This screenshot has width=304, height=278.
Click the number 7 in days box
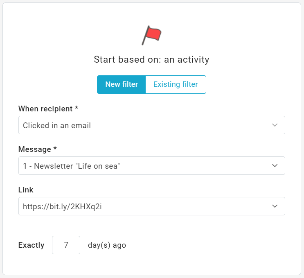(x=66, y=245)
